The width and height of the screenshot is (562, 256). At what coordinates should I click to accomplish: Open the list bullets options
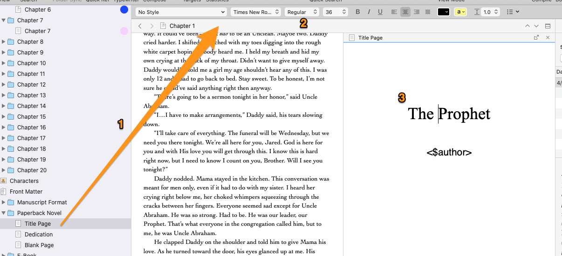click(513, 12)
